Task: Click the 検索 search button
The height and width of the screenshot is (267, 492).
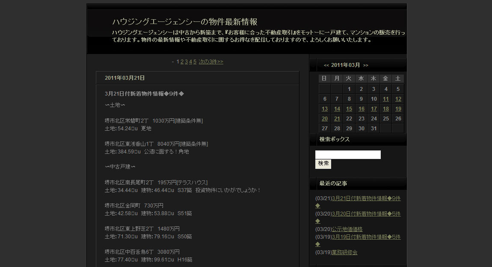Action: click(x=323, y=164)
